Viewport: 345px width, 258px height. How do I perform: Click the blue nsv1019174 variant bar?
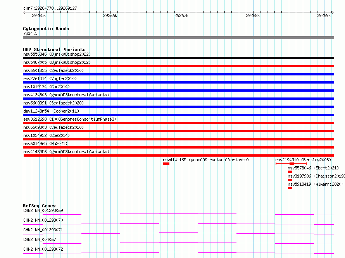point(178,91)
